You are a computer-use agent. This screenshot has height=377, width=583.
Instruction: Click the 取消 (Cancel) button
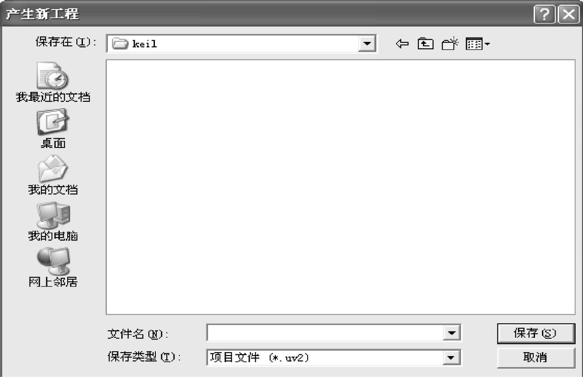(x=536, y=358)
